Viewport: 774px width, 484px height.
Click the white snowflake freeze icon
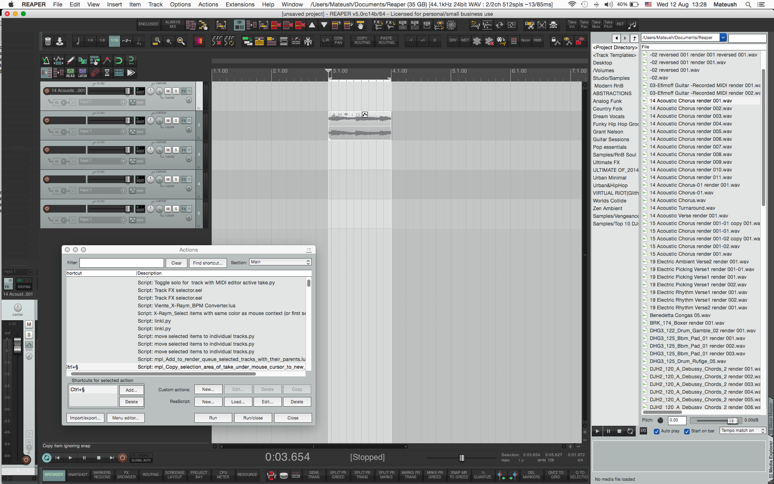pyautogui.click(x=477, y=41)
